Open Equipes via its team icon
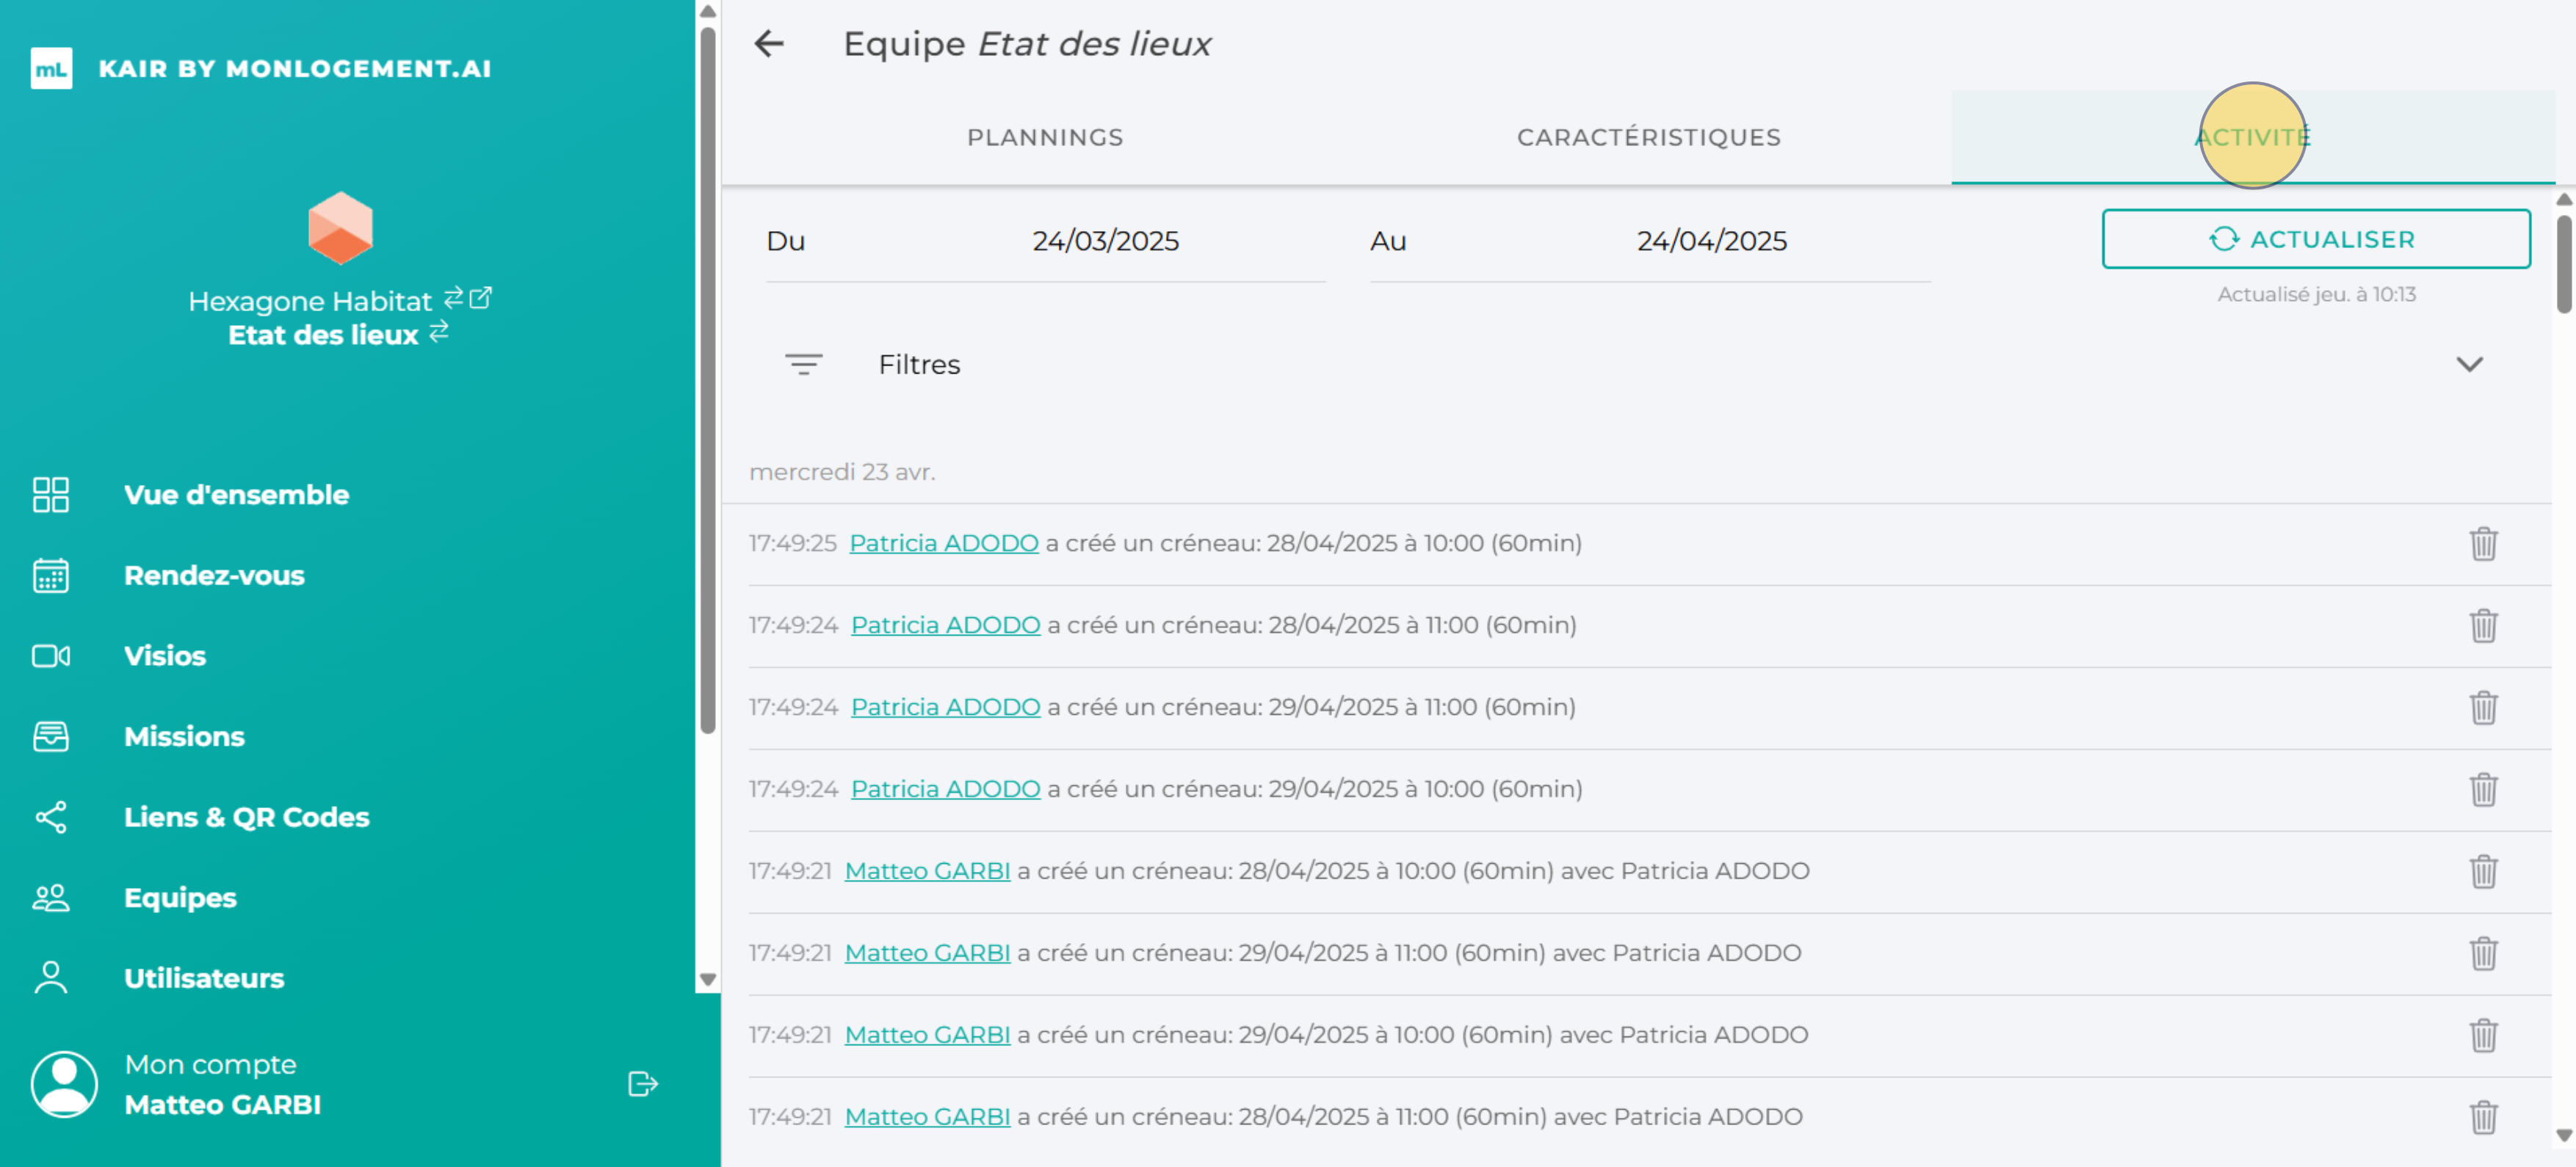This screenshot has width=2576, height=1167. (x=51, y=897)
